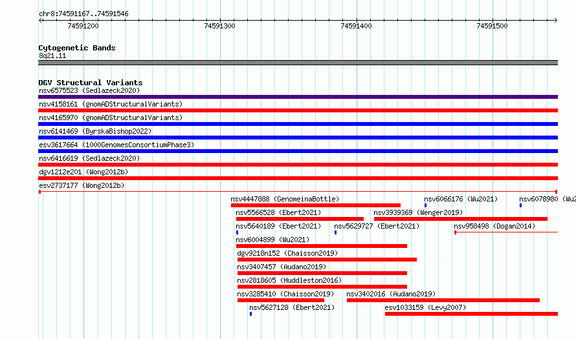
Task: Open nsv2818605 (Huddleston2016) label
Action: (x=289, y=280)
